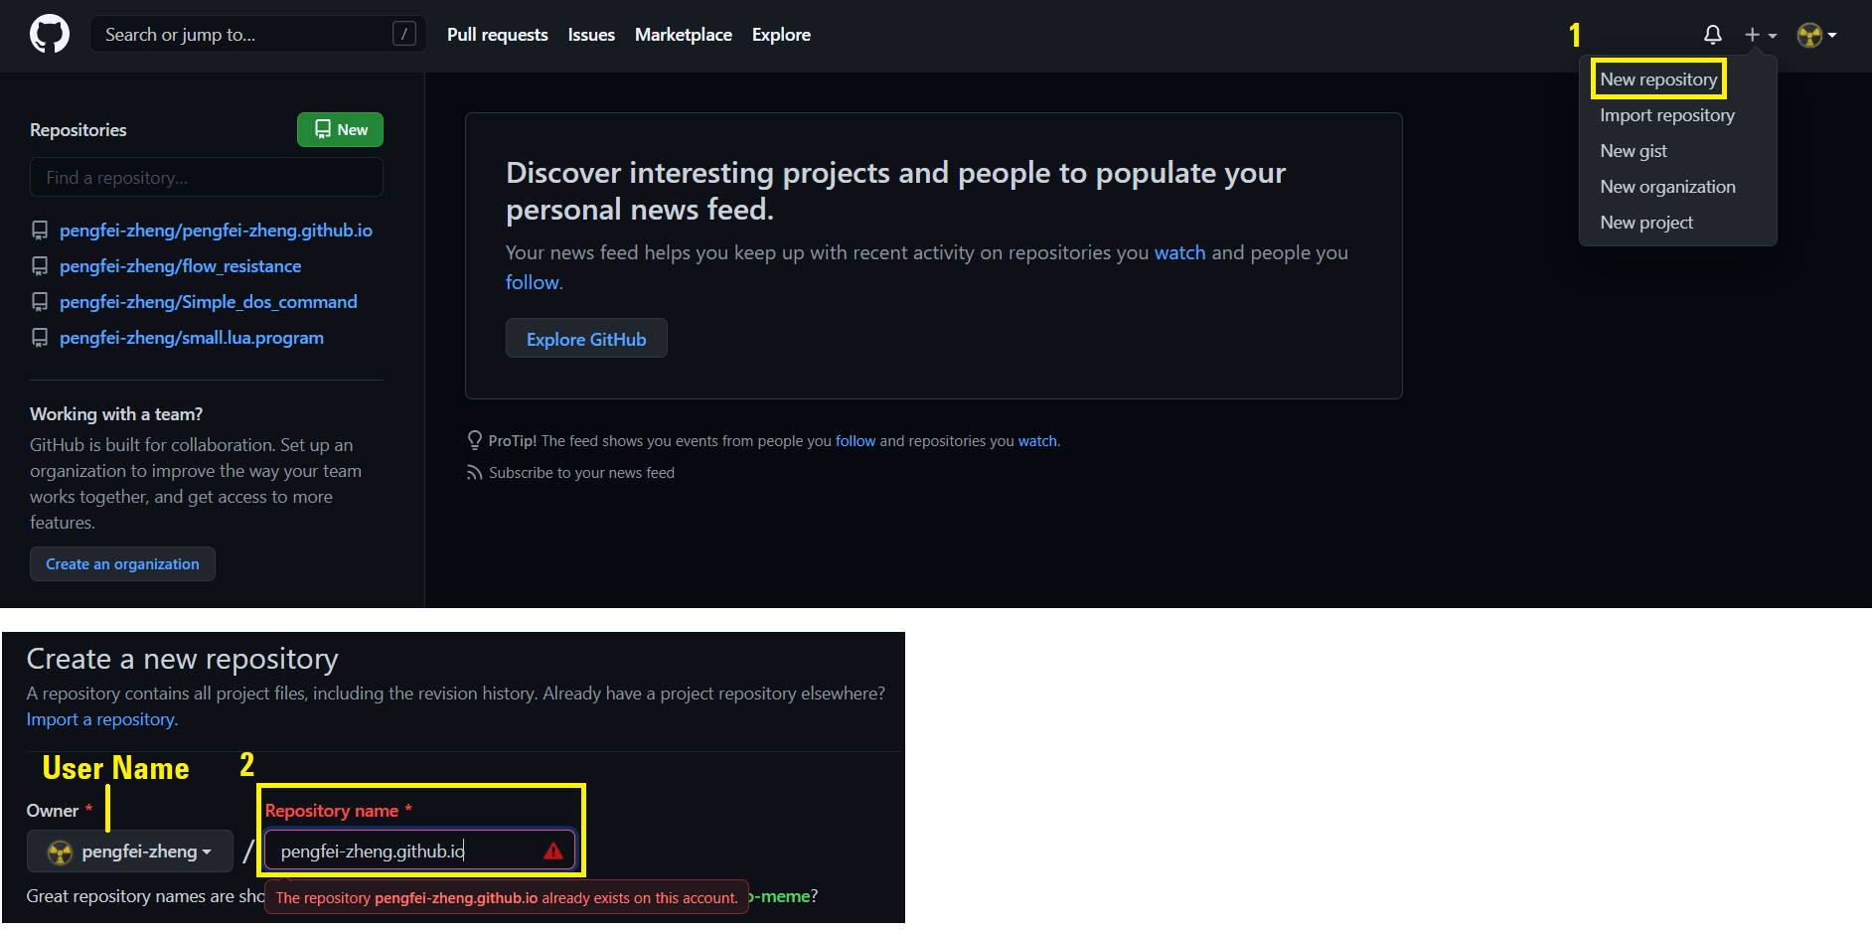The width and height of the screenshot is (1872, 930).
Task: Open pengfei-zheng/small.lua.program repository
Action: 191,338
